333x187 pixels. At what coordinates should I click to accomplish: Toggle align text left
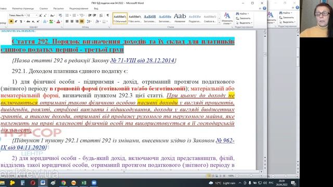pyautogui.click(x=67, y=21)
